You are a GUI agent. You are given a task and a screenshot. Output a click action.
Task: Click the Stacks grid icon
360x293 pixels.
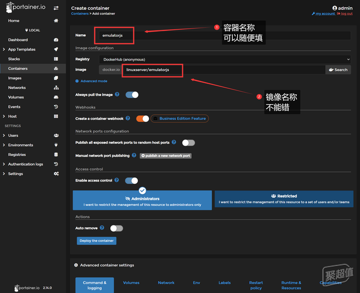click(x=56, y=59)
